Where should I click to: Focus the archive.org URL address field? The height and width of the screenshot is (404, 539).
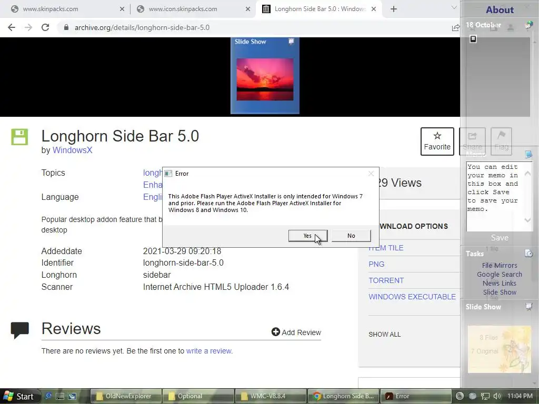[142, 27]
